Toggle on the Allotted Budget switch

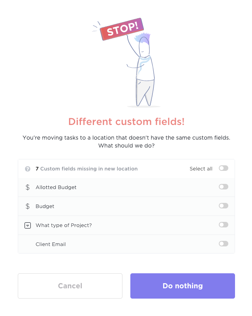click(x=224, y=187)
